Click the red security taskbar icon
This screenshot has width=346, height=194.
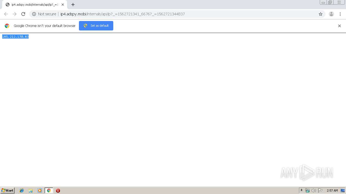coord(58,190)
